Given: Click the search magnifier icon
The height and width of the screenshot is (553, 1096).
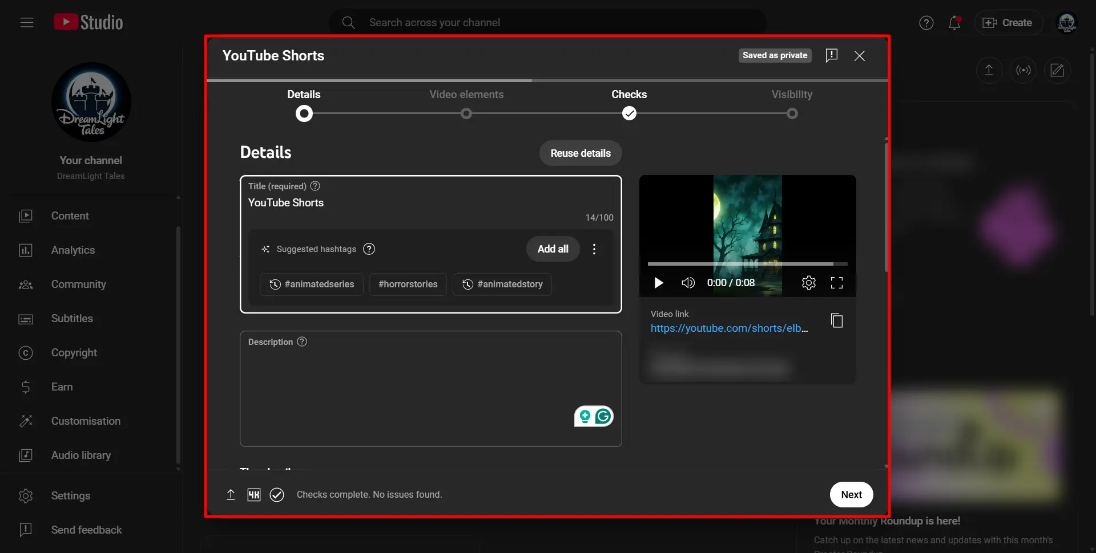Looking at the screenshot, I should (348, 22).
